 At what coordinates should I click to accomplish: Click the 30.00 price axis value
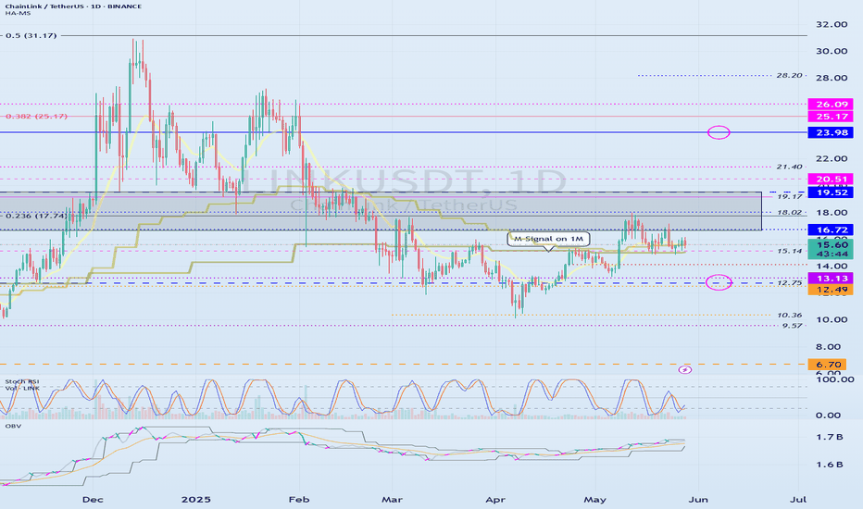pos(832,51)
